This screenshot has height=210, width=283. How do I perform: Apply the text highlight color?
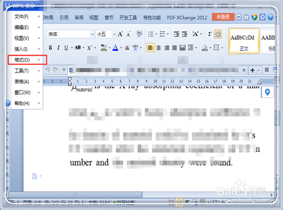(x=104, y=48)
